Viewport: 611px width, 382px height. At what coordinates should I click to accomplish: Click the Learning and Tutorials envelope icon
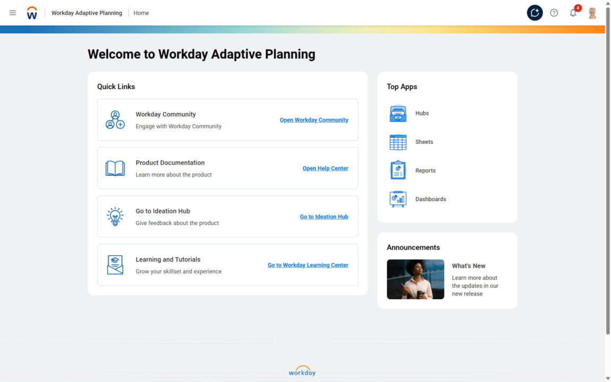coord(115,265)
